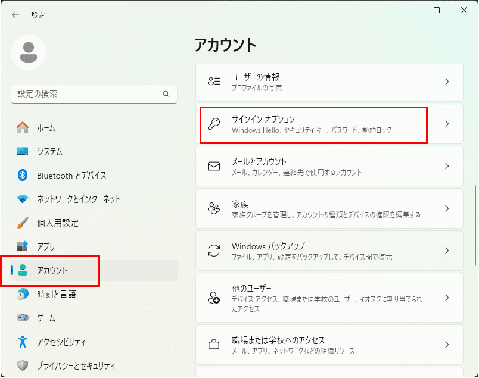Screen dimensions: 479x378
Task: Minimize the Settings window
Action: (409, 10)
